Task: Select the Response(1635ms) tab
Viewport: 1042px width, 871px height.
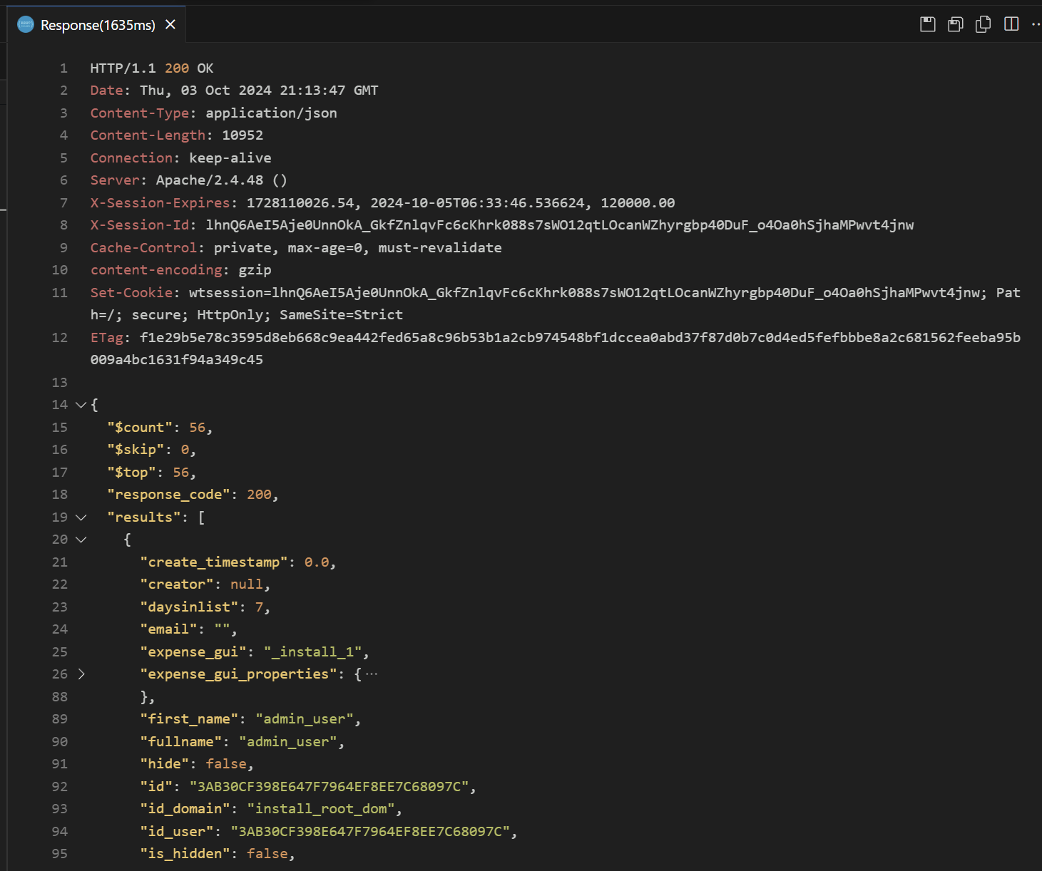Action: [98, 25]
